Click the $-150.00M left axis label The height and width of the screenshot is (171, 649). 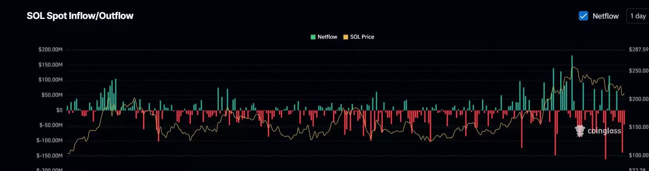click(x=49, y=155)
